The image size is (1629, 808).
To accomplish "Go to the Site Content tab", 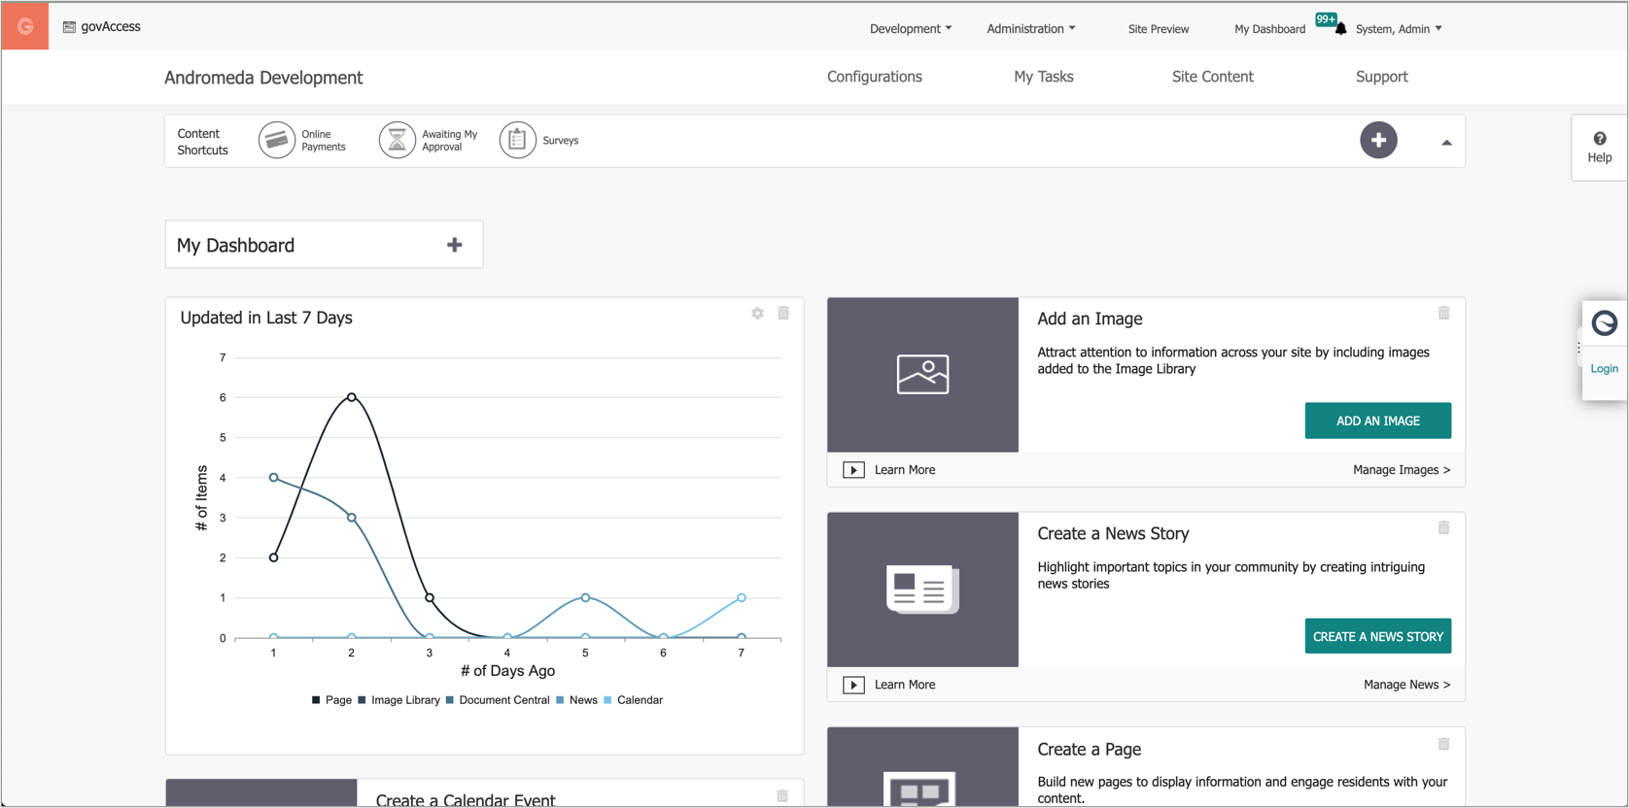I will coord(1212,77).
